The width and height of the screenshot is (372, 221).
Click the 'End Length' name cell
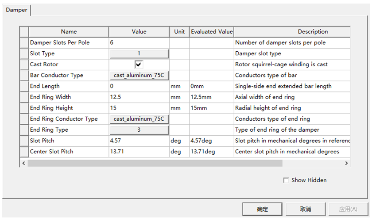(69, 86)
